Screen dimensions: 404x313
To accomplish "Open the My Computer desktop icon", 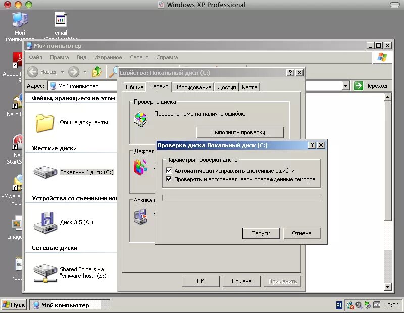I will point(20,19).
